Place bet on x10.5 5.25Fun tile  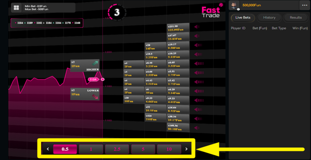pyautogui.click(x=155, y=55)
